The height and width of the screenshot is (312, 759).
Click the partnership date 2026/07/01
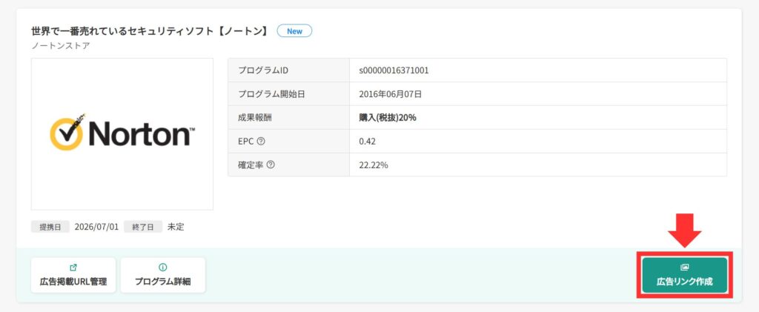point(96,227)
